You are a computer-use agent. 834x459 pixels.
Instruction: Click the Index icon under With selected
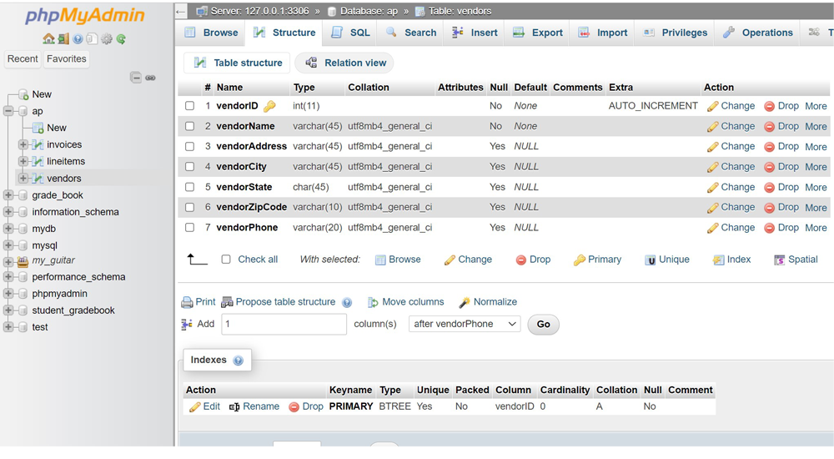coord(719,260)
